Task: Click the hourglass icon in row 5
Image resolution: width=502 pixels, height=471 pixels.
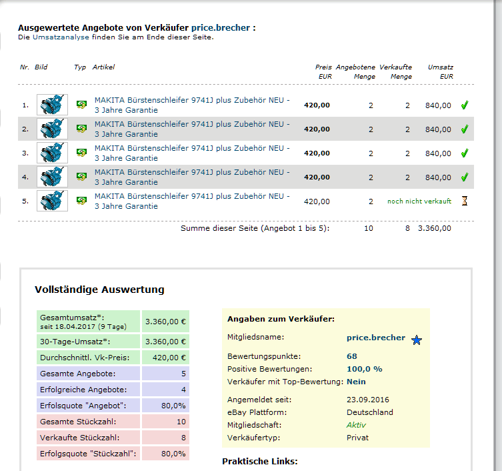Action: pos(465,201)
